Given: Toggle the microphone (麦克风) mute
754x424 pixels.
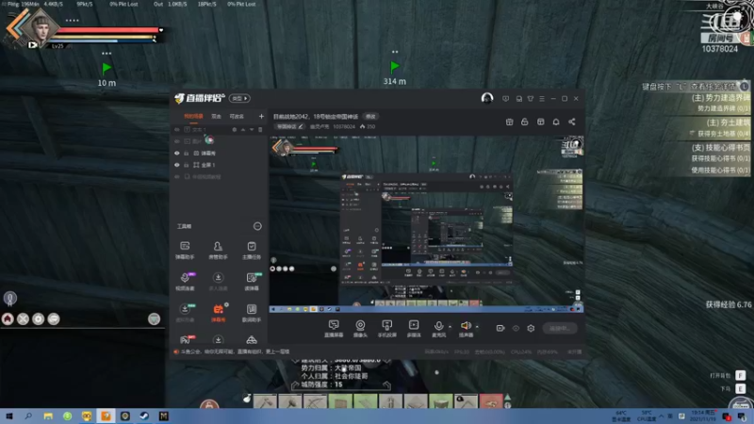Looking at the screenshot, I should [x=438, y=329].
